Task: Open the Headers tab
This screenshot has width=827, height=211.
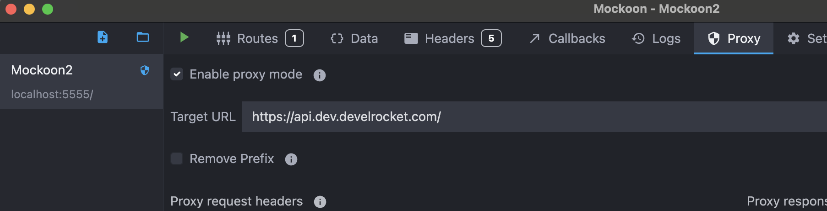Action: [x=452, y=38]
